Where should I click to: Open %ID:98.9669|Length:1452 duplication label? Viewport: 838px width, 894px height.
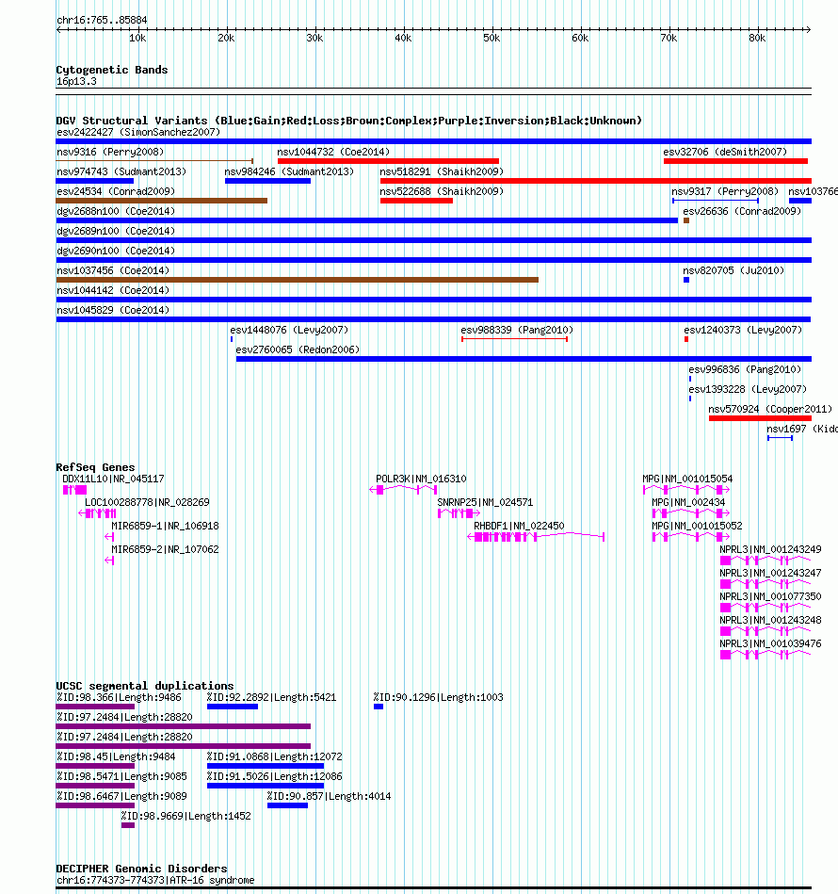click(185, 817)
